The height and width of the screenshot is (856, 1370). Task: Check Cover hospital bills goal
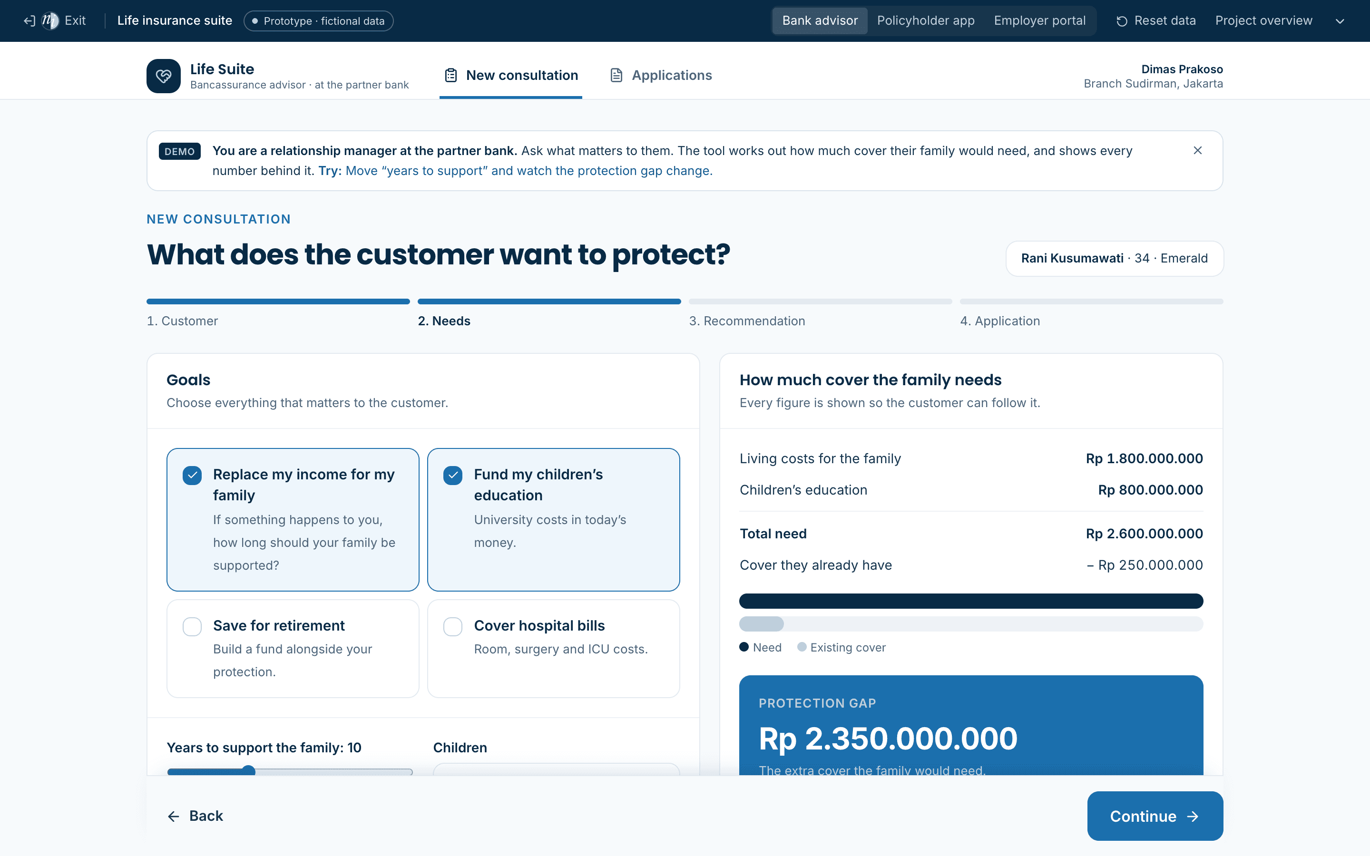coord(453,626)
